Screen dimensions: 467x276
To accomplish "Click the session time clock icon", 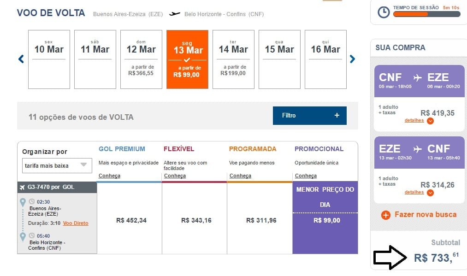I will 384,12.
